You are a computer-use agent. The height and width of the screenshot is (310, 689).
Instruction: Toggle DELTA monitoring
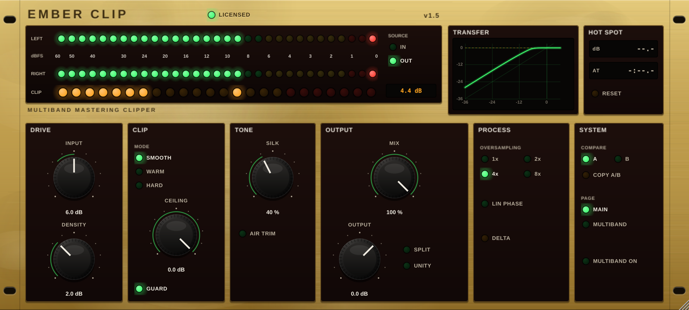496,238
